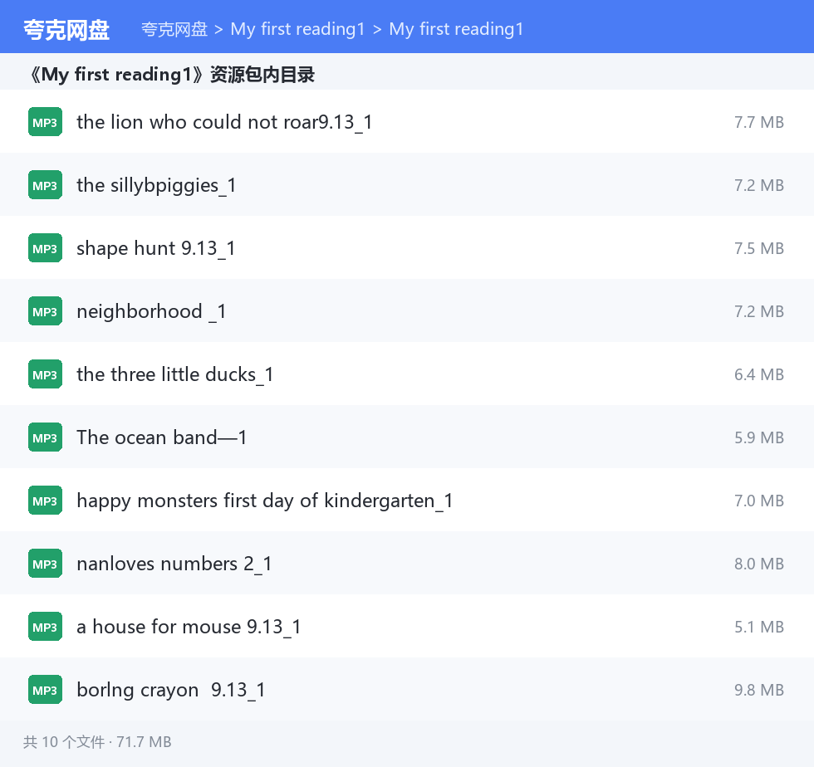Viewport: 814px width, 767px height.
Task: Click the MP3 icon next to a house for mouse 9.13_1
Action: 45,627
